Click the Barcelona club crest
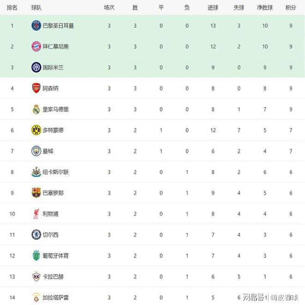 click(x=36, y=193)
